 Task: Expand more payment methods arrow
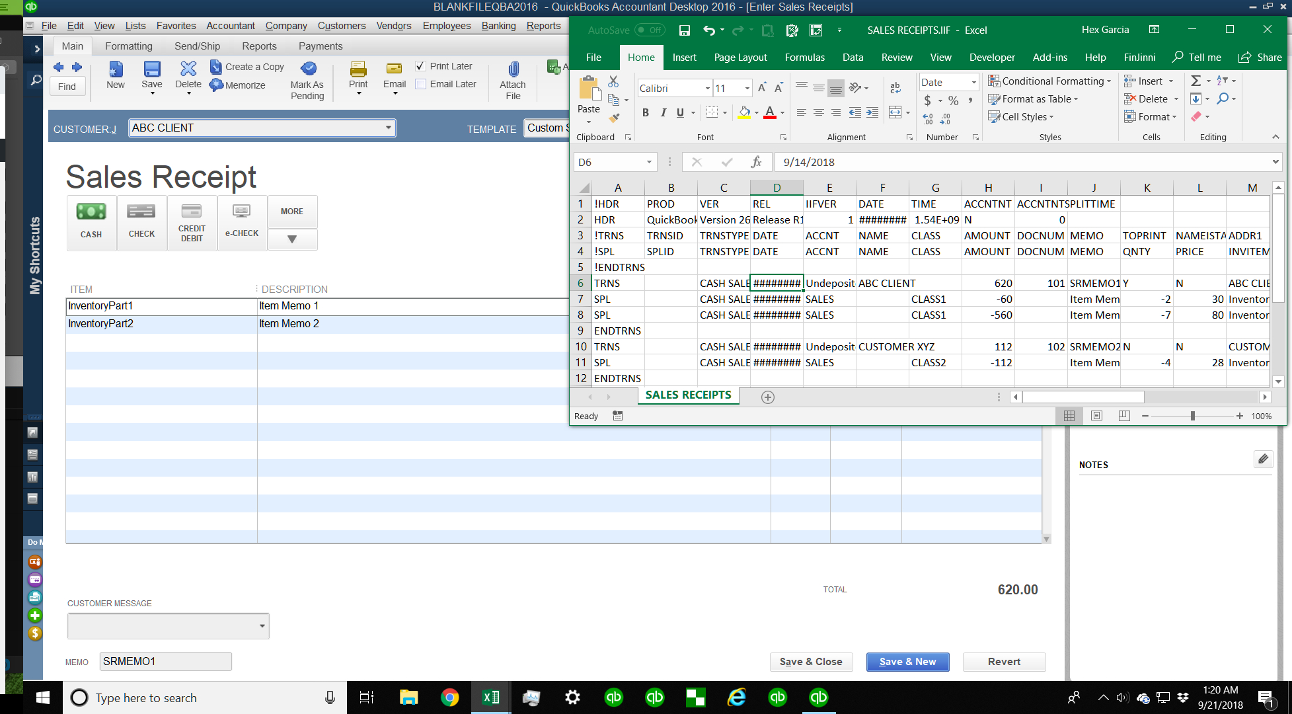pos(292,239)
